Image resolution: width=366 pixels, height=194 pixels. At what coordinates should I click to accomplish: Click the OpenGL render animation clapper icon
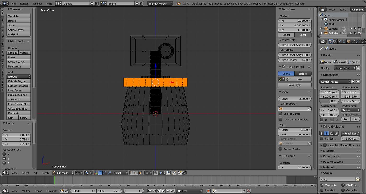pyautogui.click(x=184, y=173)
